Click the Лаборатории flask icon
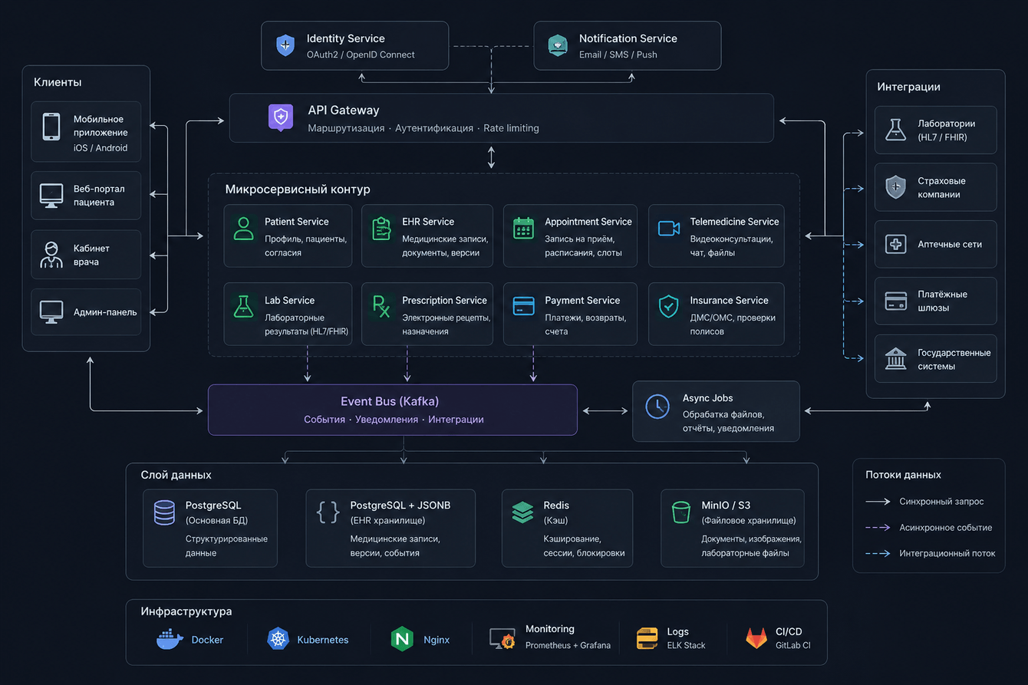This screenshot has height=685, width=1028. (895, 130)
